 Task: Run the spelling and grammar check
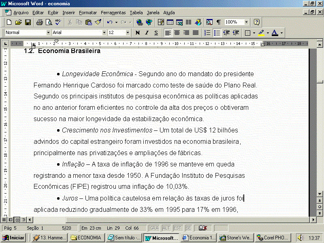(x=58, y=22)
